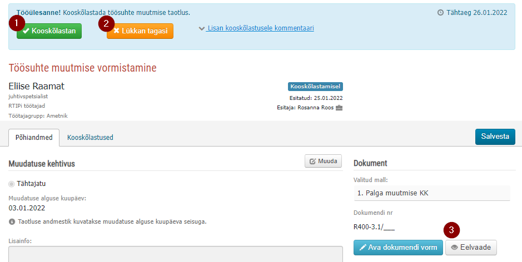Click the employee name Eliise Raamat

pyautogui.click(x=37, y=87)
